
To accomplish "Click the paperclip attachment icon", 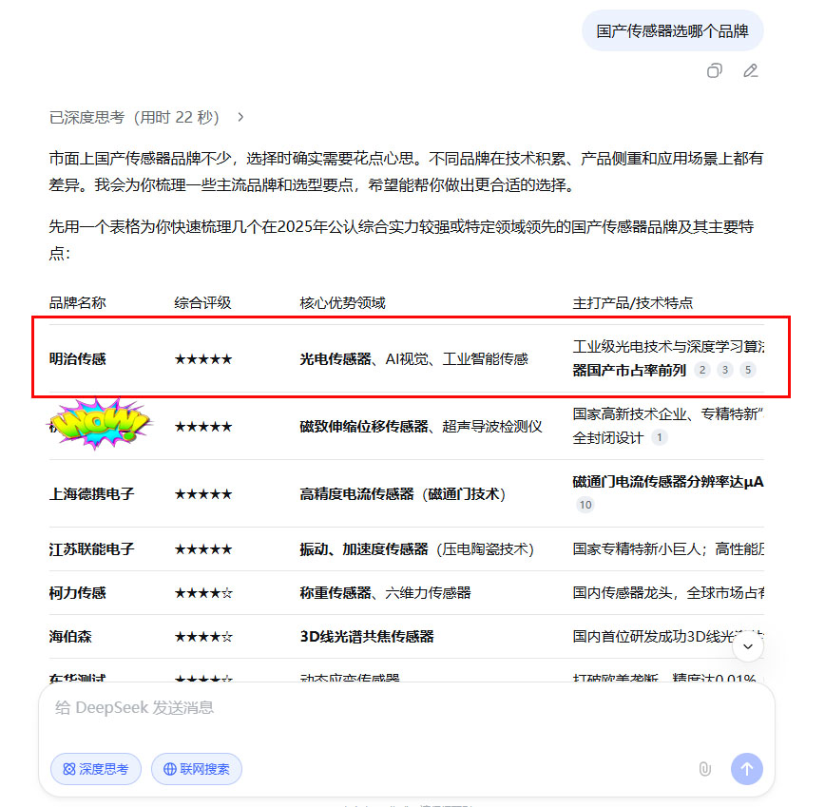I will click(x=704, y=769).
